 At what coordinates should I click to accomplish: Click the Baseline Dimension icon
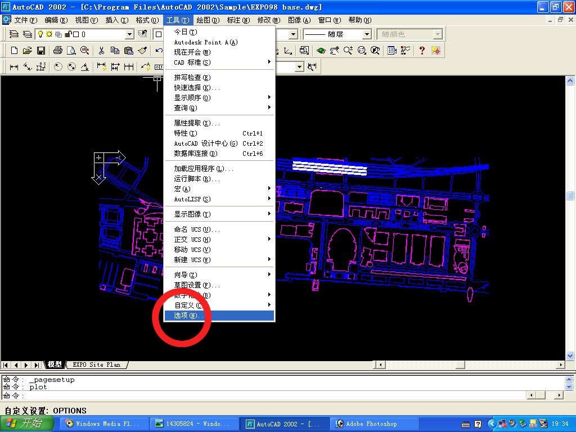pos(115,67)
